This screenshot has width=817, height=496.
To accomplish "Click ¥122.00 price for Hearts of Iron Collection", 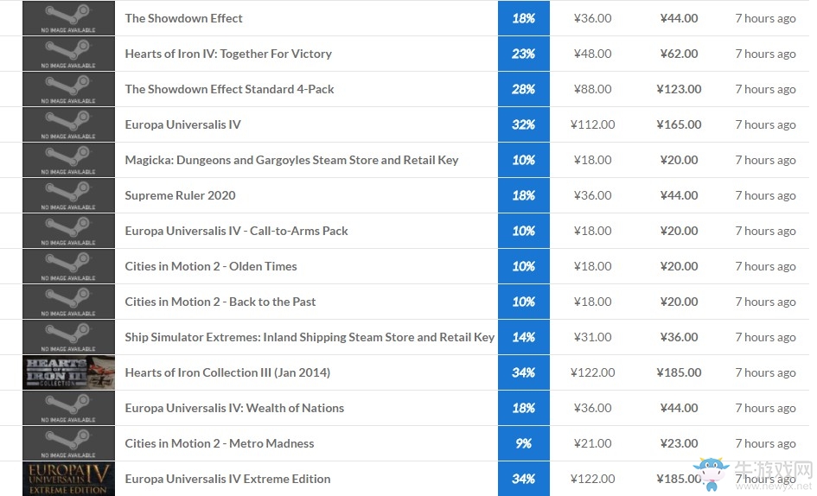I will click(592, 372).
